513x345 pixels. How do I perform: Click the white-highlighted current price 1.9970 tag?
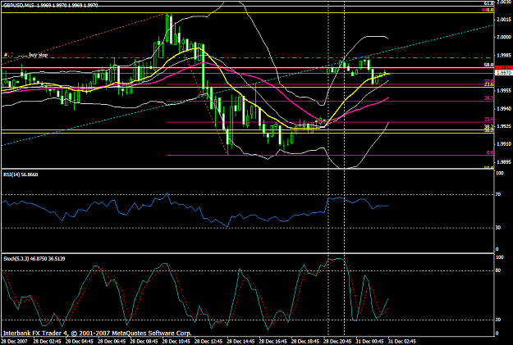504,73
